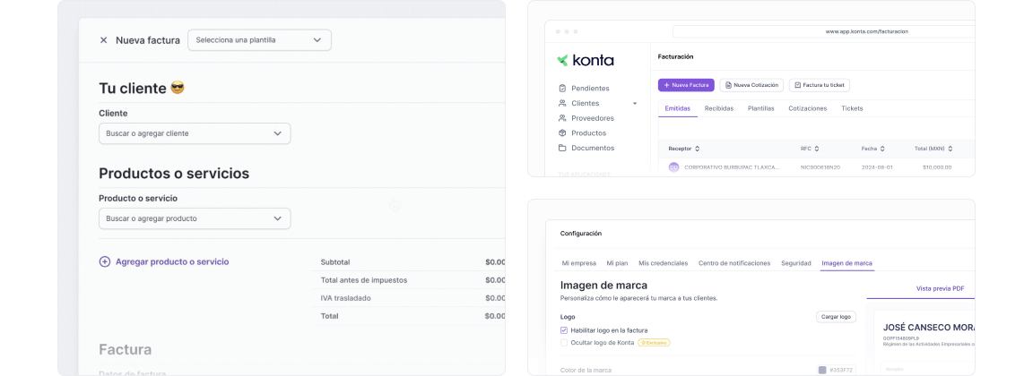Open Pendientes in the sidebar
Image resolution: width=1033 pixels, height=376 pixels.
(x=590, y=88)
